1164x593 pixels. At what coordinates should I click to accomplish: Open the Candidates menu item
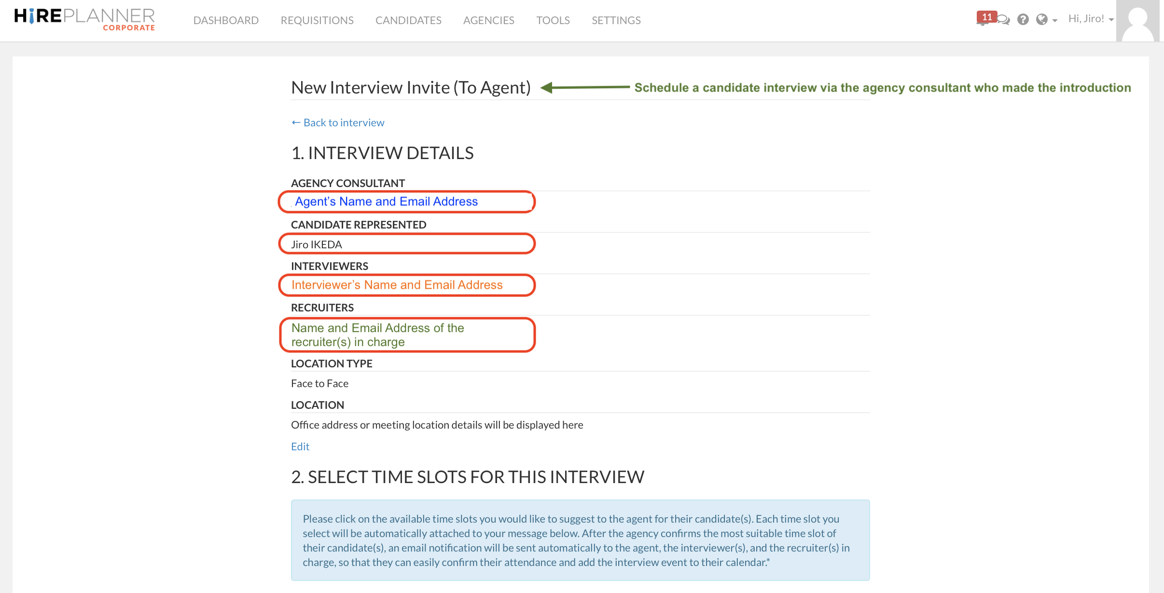(408, 20)
